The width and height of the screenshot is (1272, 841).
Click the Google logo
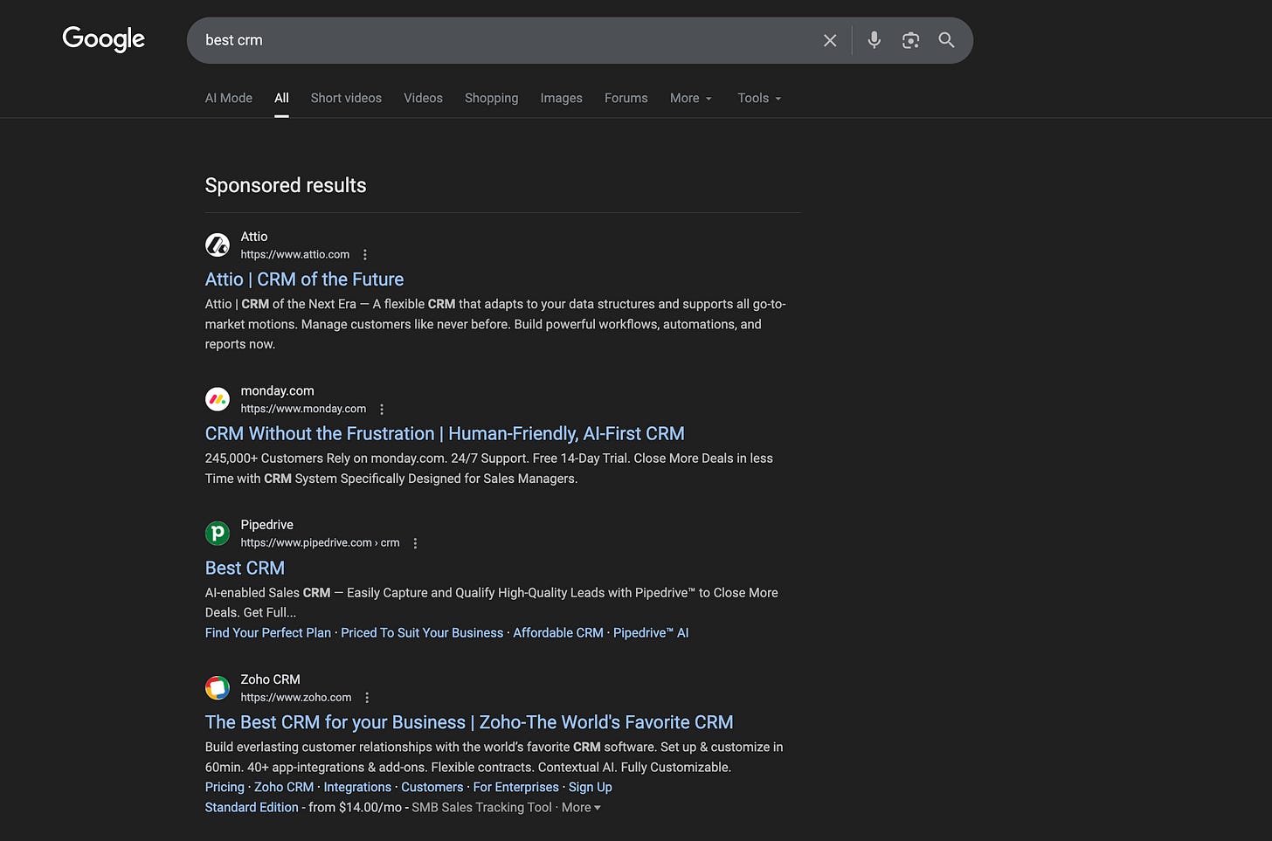coord(103,39)
